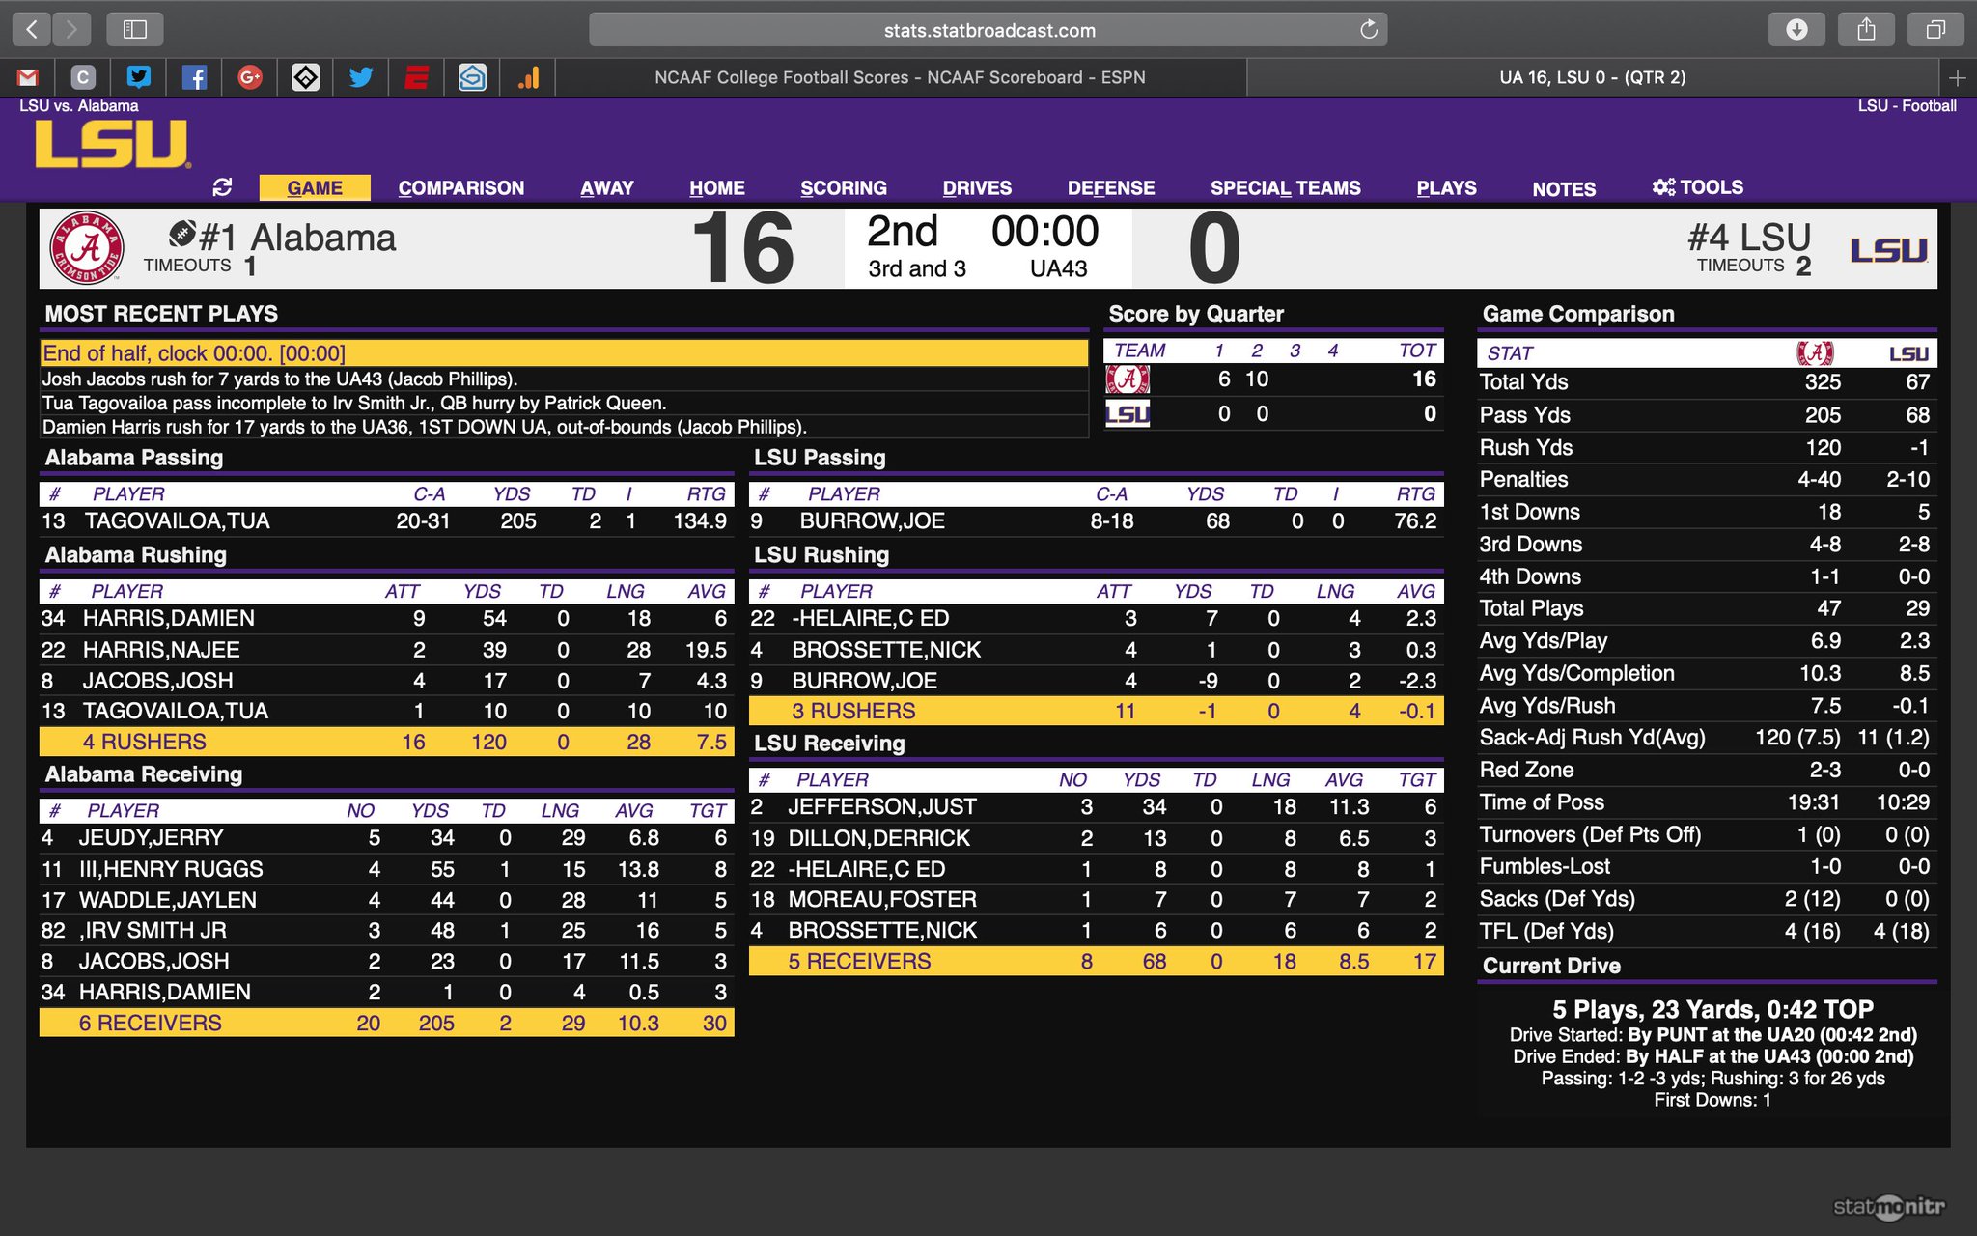The width and height of the screenshot is (1977, 1236).
Task: Open the Gmail pinned tab
Action: (x=28, y=77)
